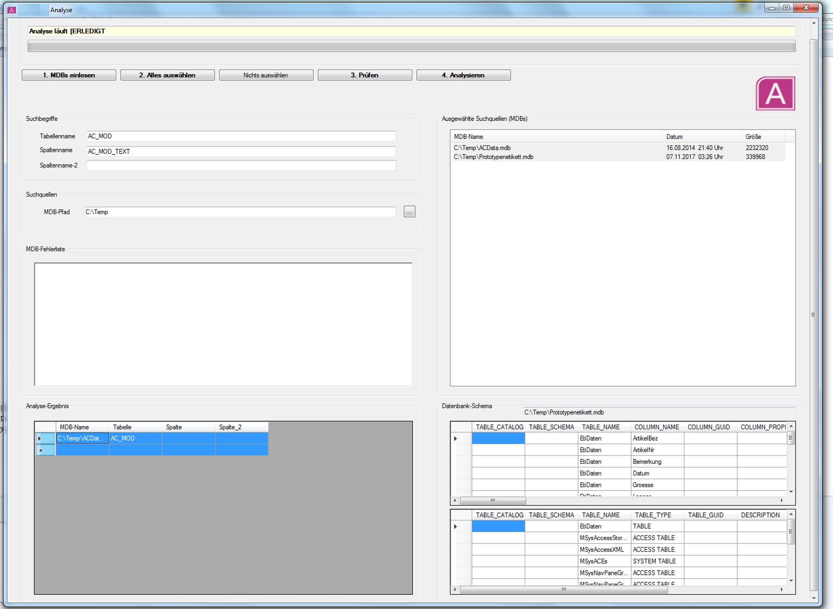833x609 pixels.
Task: Click the schema path field C:\Temp\Prototypenetikett.mdb
Action: (x=659, y=412)
